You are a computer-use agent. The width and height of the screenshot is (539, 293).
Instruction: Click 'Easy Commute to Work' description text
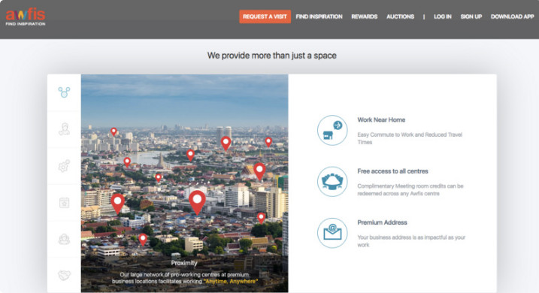click(x=410, y=138)
